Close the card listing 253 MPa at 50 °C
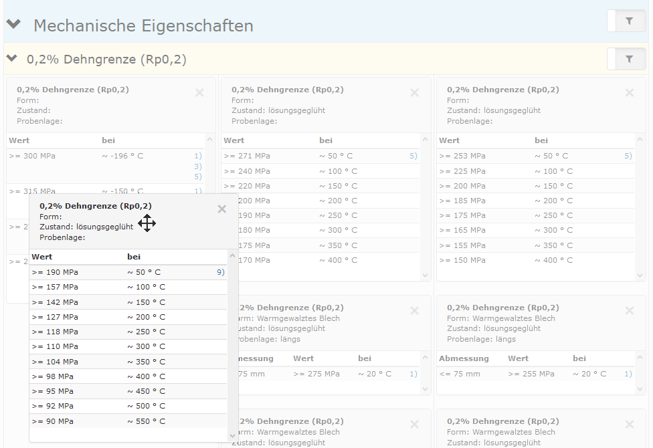 [x=630, y=93]
